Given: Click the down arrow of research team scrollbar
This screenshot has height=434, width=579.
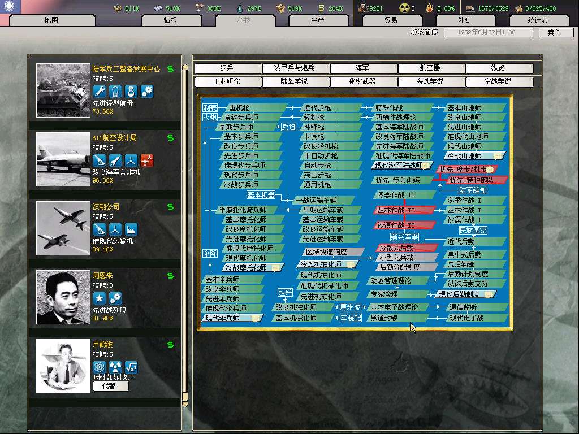Looking at the screenshot, I should pyautogui.click(x=184, y=403).
